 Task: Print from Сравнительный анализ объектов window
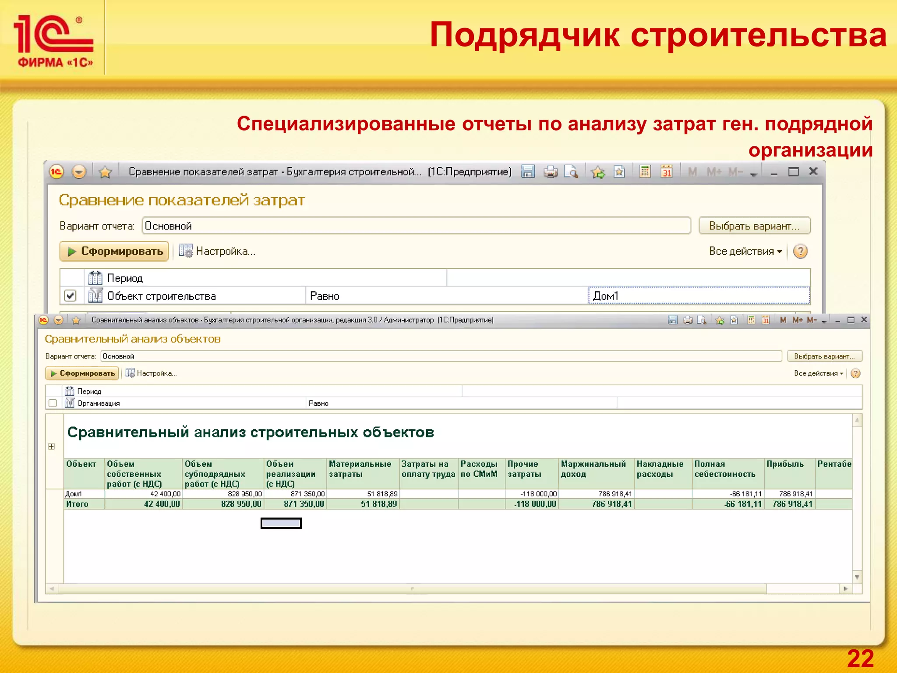click(x=688, y=320)
